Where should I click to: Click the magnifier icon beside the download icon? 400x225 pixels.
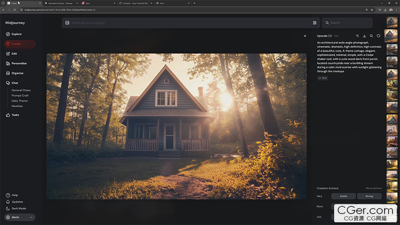coord(371,36)
